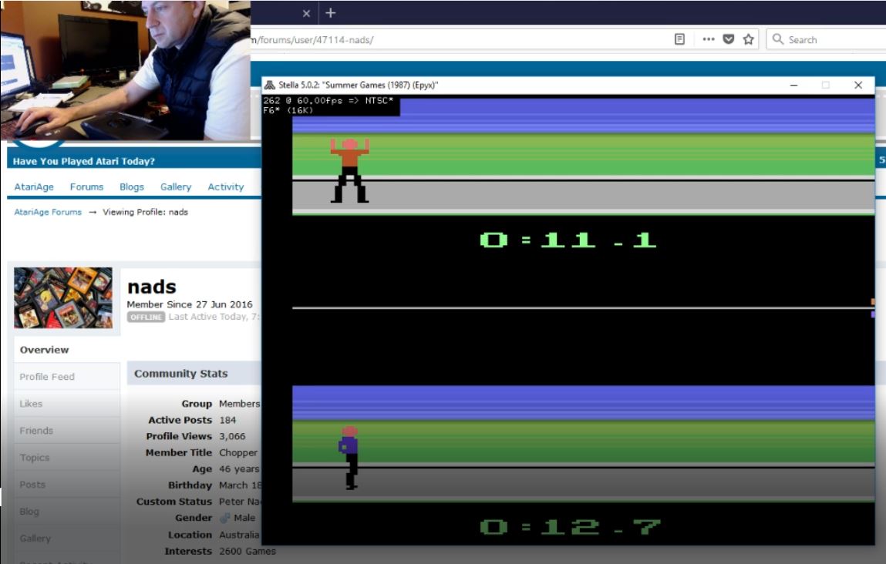This screenshot has width=886, height=564.
Task: Minimize the Stella emulator window
Action: click(x=794, y=86)
